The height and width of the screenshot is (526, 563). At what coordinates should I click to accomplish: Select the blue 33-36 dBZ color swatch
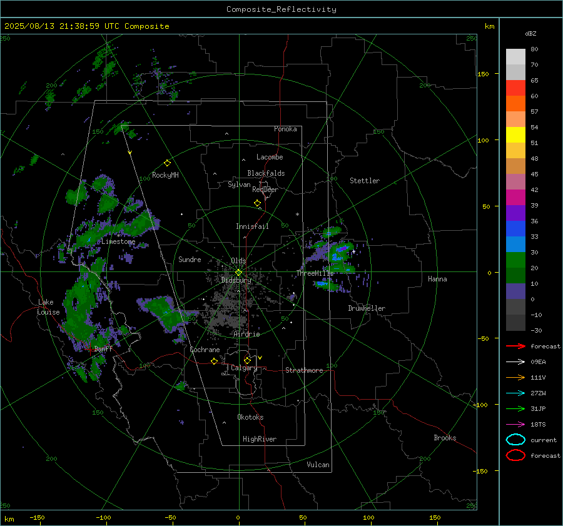tap(515, 229)
